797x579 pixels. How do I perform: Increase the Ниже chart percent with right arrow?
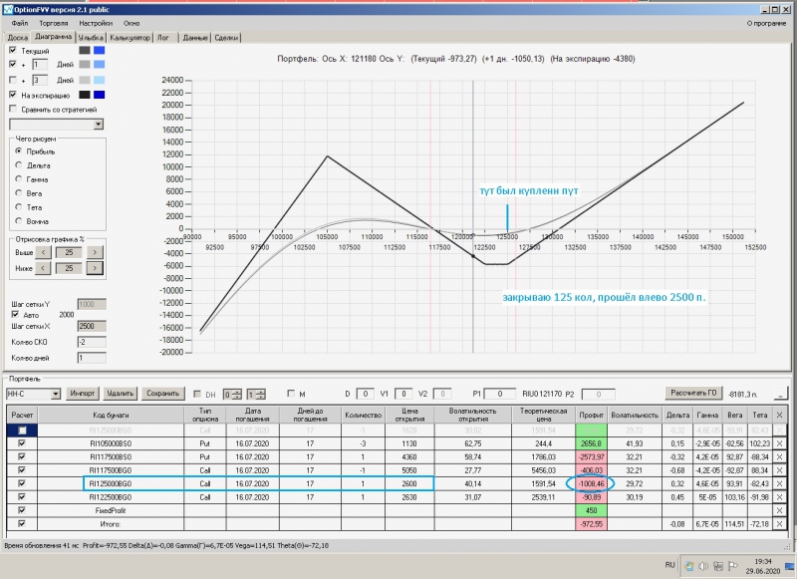(95, 268)
